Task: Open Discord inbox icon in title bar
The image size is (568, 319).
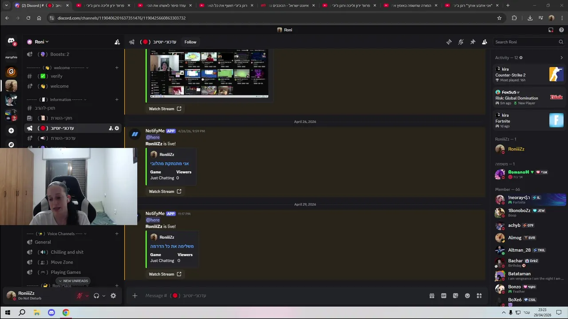Action: (x=551, y=30)
